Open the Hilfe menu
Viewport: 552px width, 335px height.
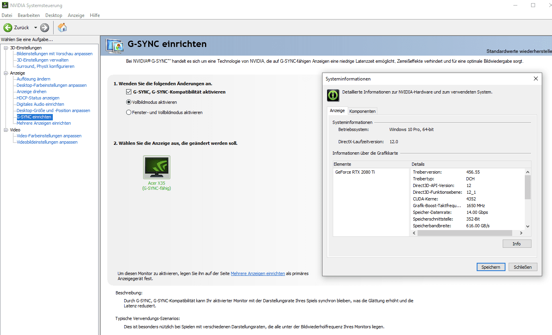(95, 15)
